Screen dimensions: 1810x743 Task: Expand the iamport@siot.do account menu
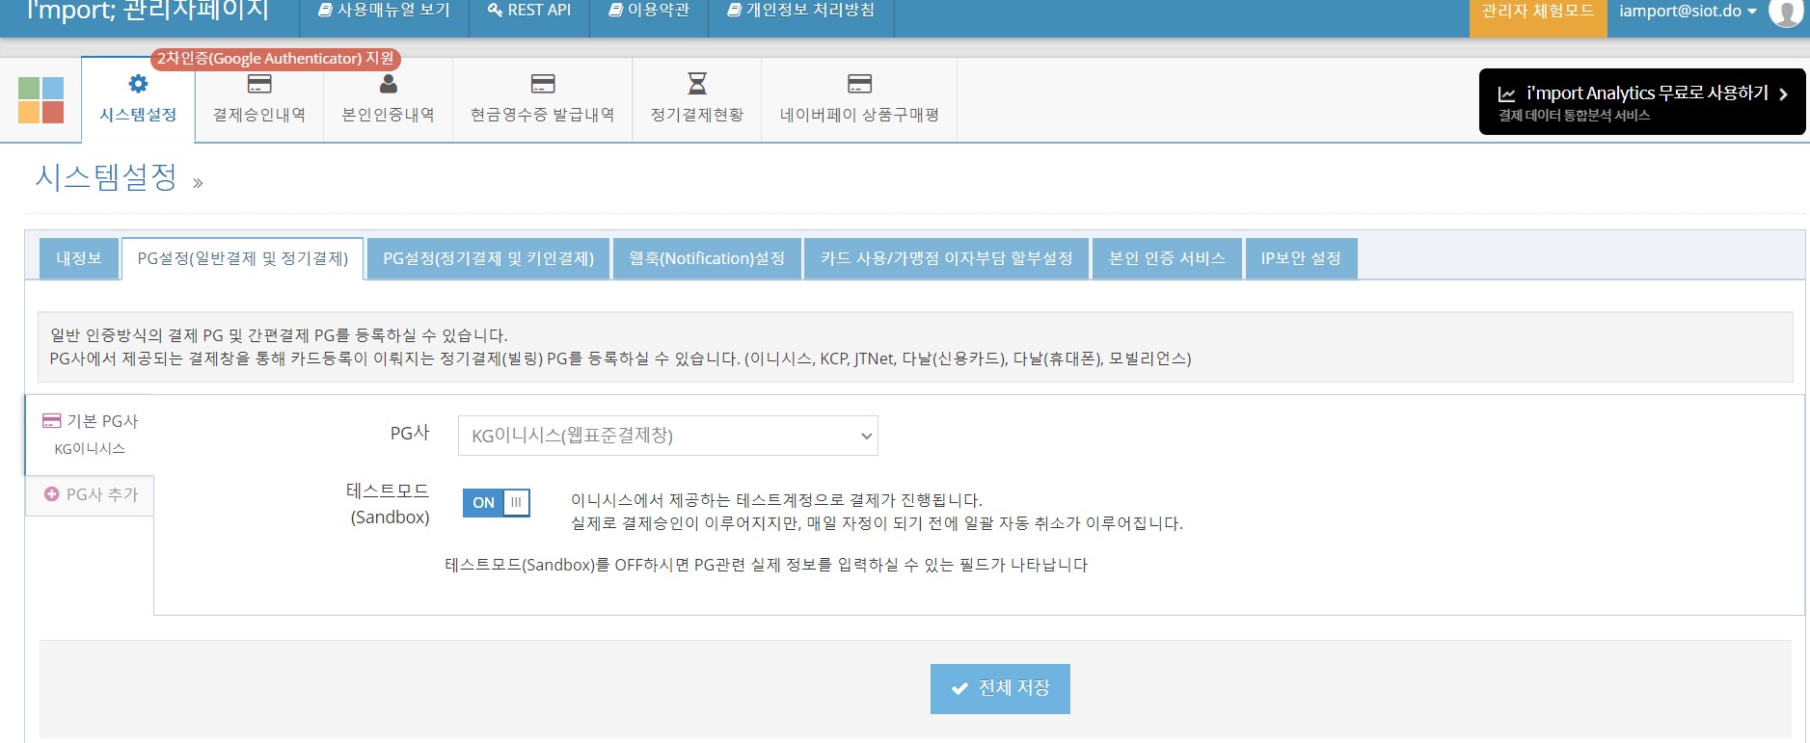(x=1688, y=12)
